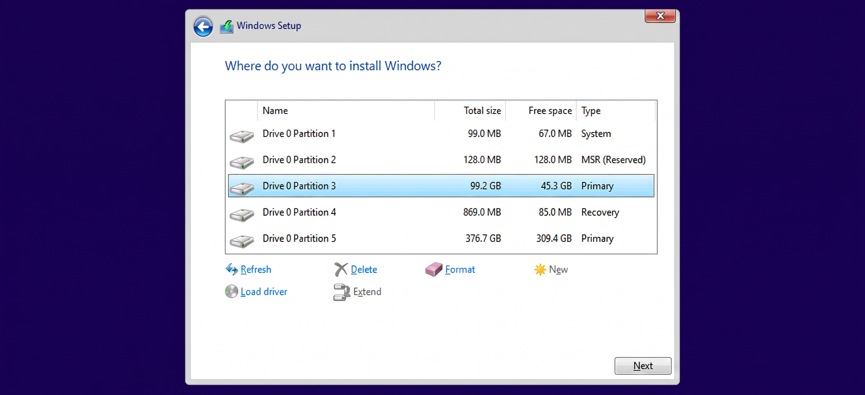Click the Windows Setup title icon
Viewport: 865px width, 395px height.
(x=226, y=26)
